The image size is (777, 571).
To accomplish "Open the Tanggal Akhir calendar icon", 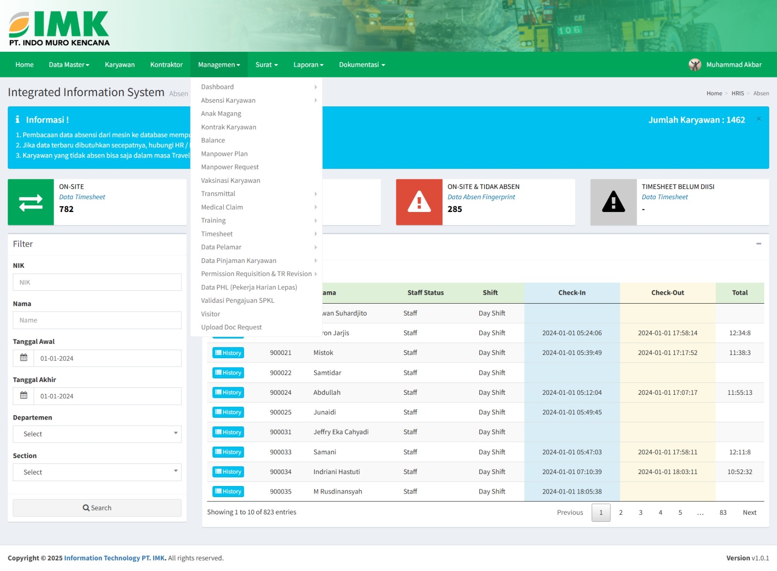I will tap(24, 396).
